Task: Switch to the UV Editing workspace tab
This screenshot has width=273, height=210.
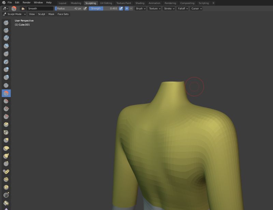Action: point(106,3)
